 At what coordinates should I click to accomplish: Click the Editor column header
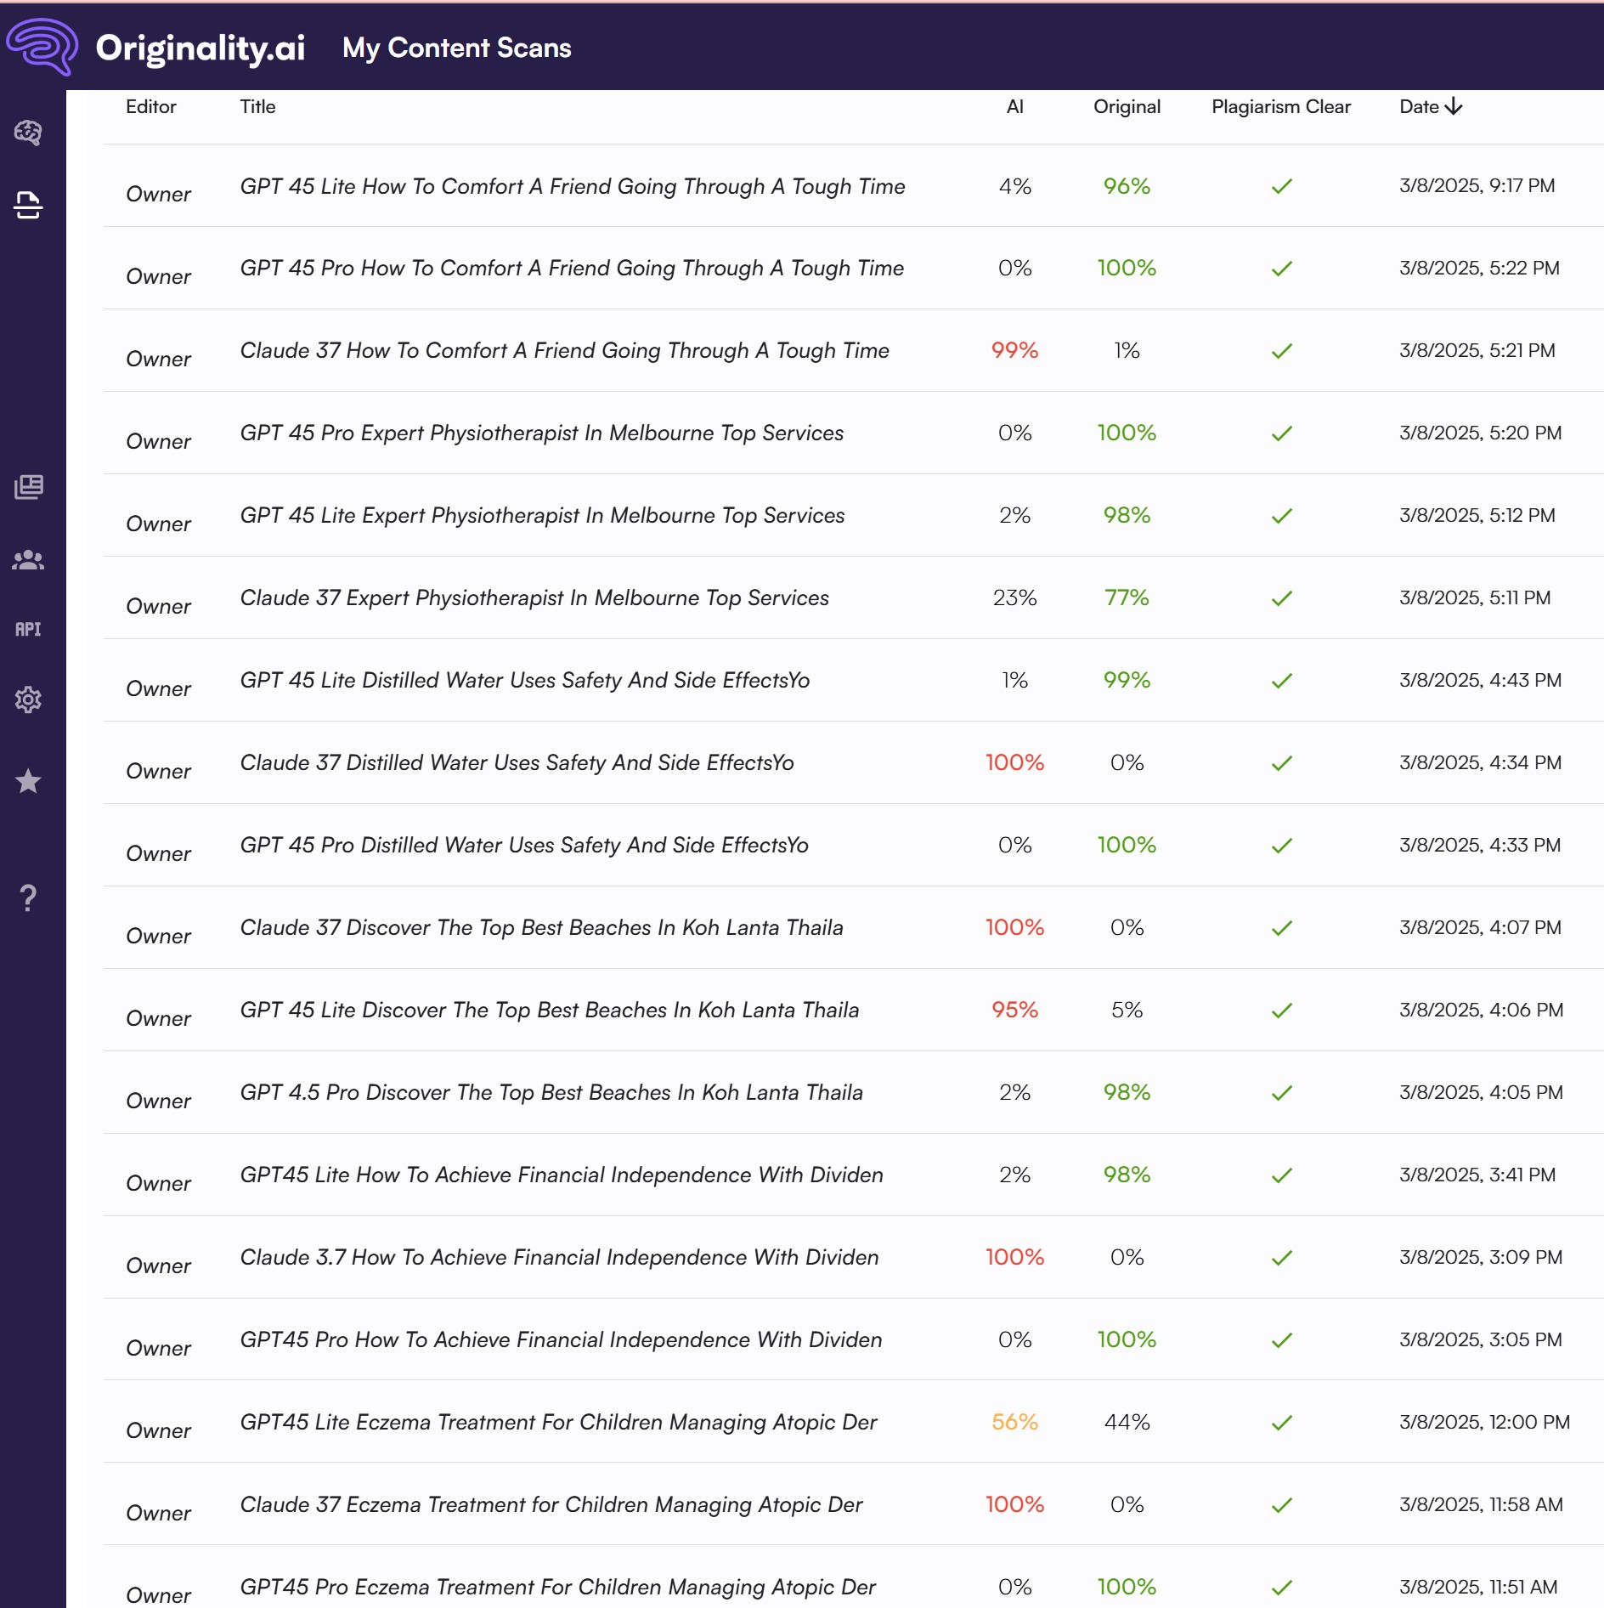[x=151, y=106]
